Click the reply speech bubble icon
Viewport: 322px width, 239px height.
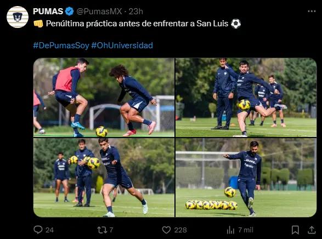38,230
